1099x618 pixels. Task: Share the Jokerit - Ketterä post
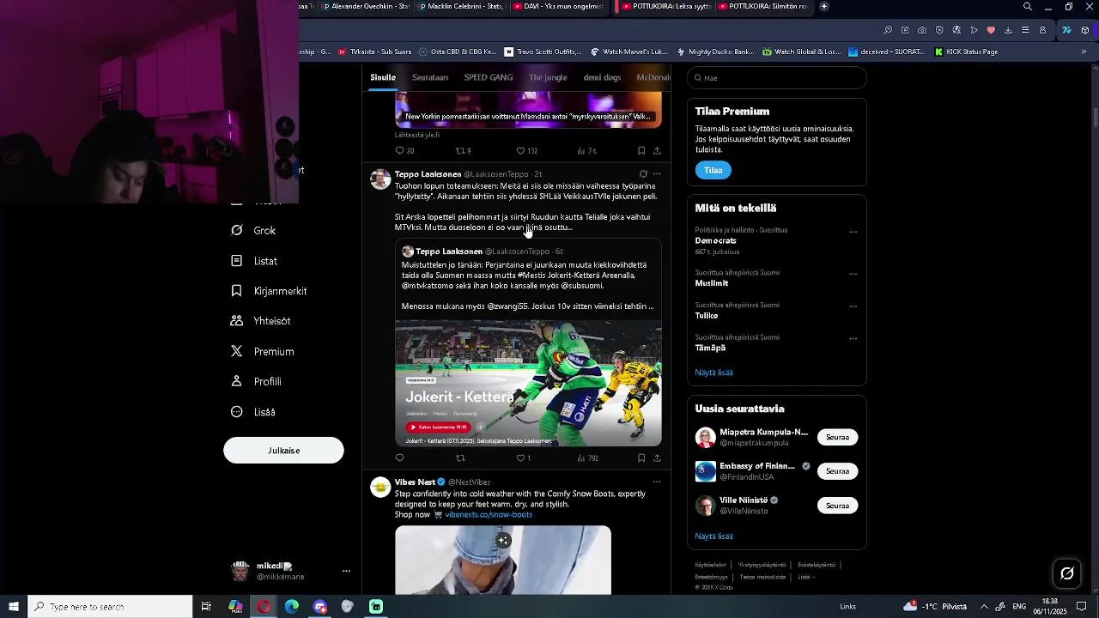tap(657, 458)
